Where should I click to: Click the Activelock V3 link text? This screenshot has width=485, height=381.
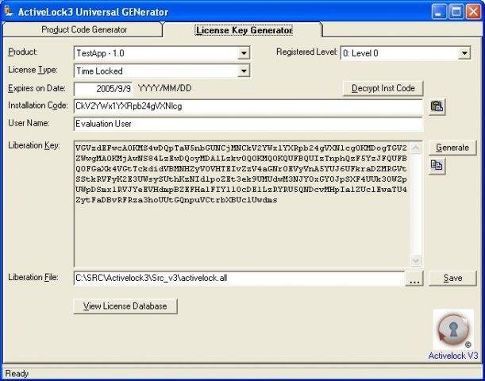(x=453, y=356)
